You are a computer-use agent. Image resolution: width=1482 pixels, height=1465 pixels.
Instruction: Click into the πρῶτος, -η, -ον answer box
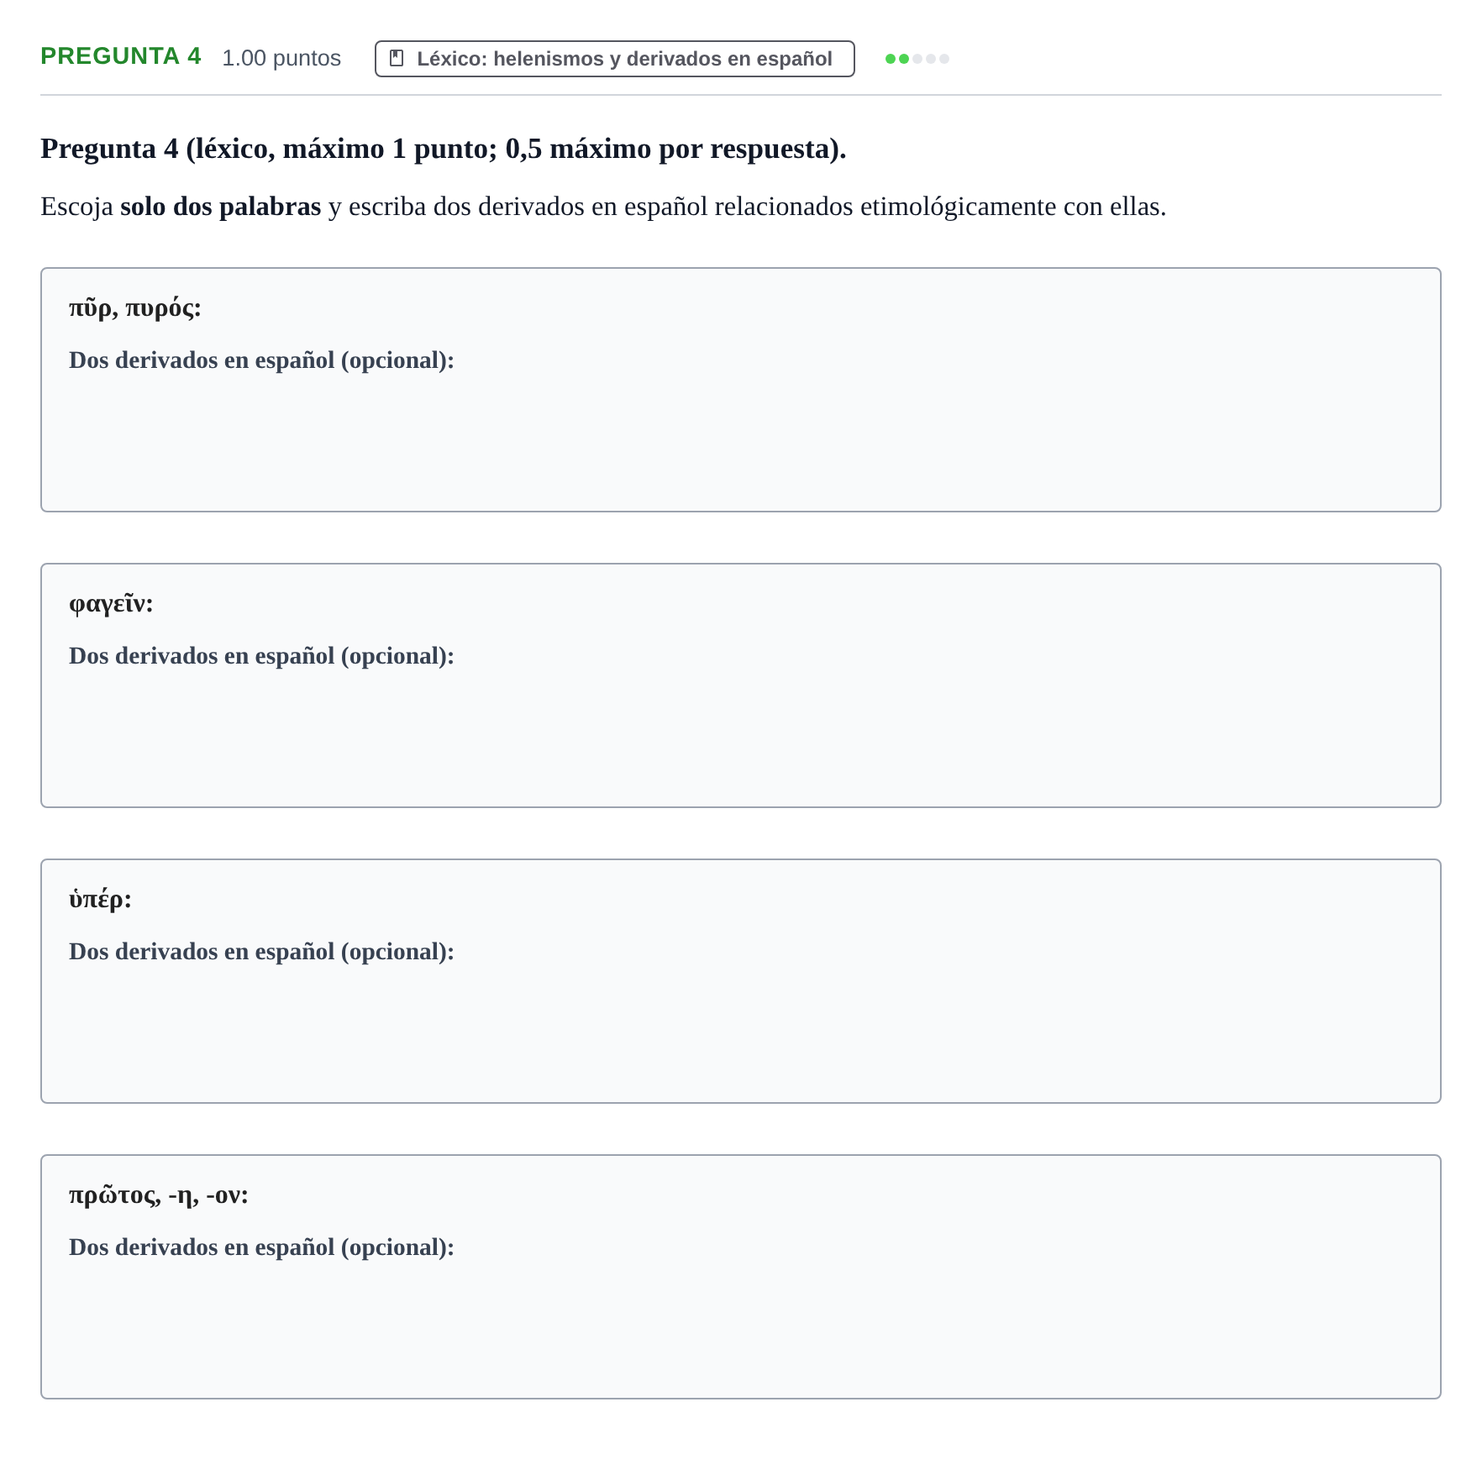[x=740, y=1277]
